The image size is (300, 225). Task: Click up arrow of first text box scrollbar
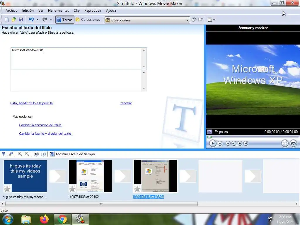point(144,50)
